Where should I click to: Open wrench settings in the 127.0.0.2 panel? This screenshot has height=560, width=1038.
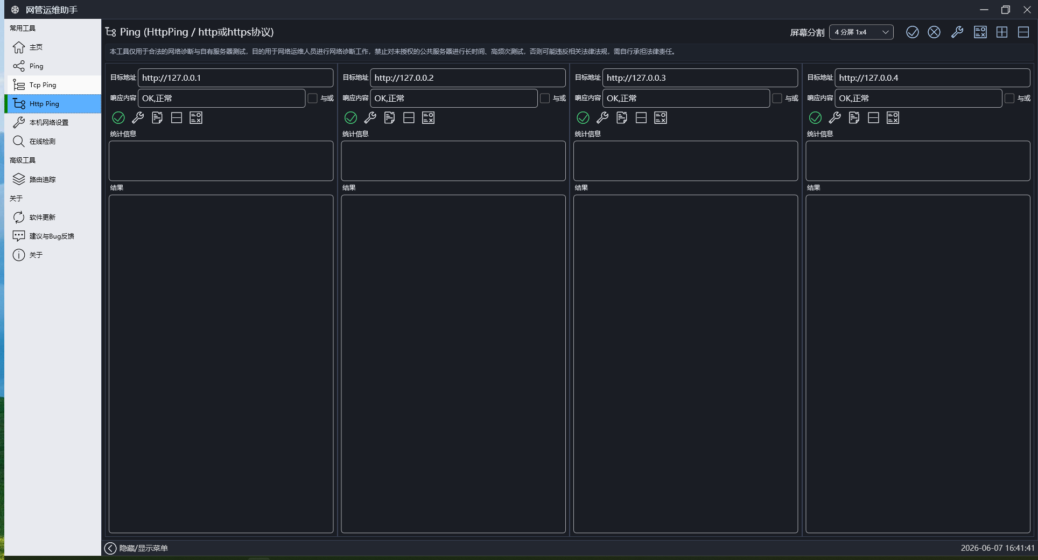[x=370, y=117]
